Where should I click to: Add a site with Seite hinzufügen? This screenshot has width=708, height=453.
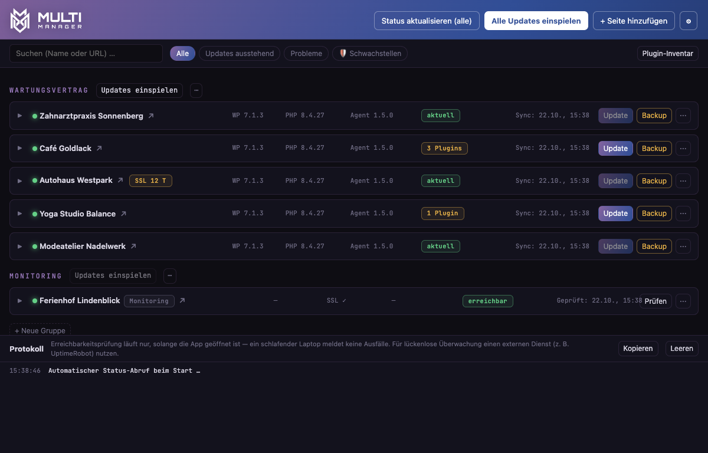[x=634, y=21]
